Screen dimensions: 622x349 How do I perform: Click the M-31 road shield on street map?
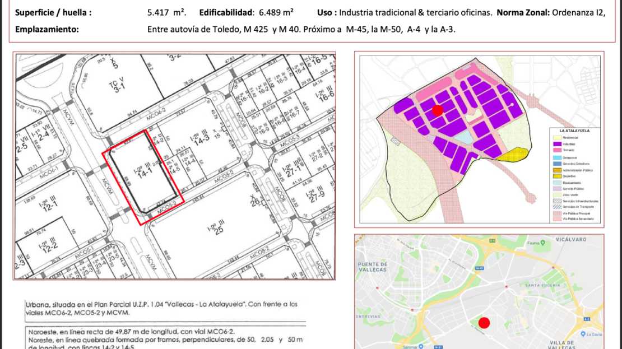pos(438,347)
